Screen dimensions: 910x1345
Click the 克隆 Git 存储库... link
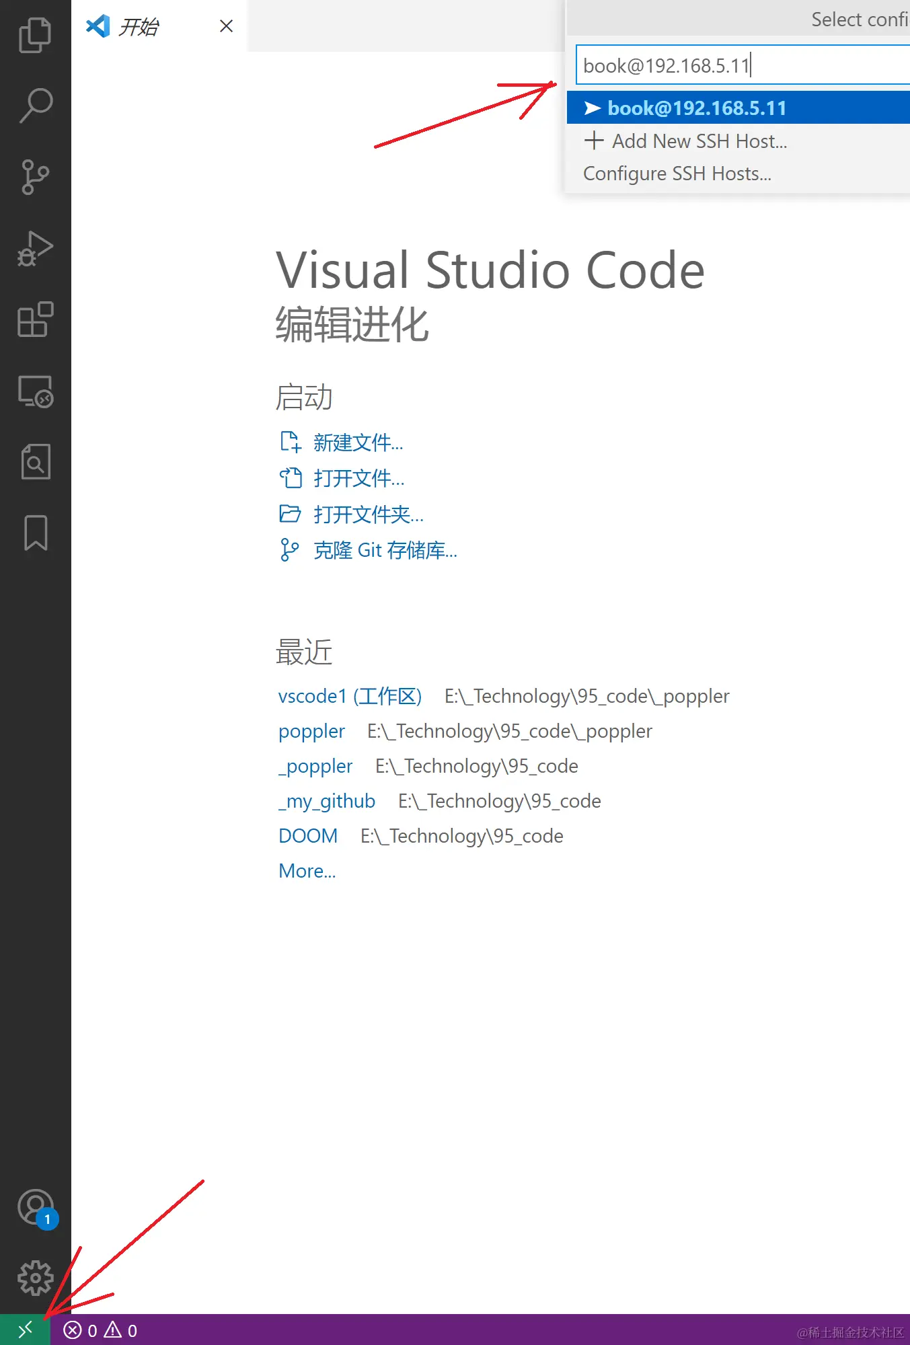click(385, 550)
